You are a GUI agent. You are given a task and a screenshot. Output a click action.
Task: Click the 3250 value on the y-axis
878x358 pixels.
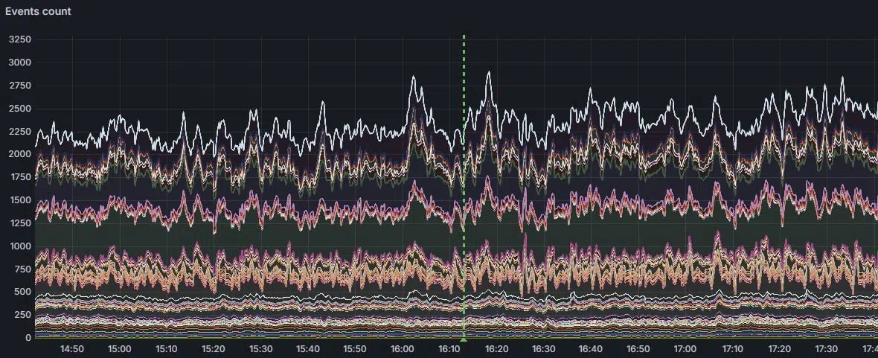[x=19, y=38]
